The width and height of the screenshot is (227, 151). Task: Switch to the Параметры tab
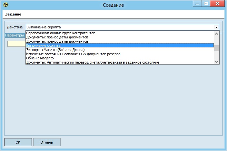15,35
